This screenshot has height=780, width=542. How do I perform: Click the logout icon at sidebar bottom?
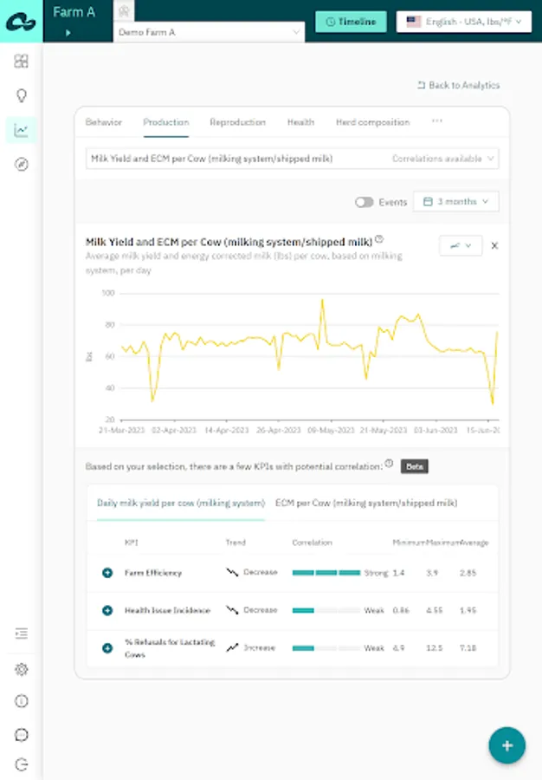22,764
